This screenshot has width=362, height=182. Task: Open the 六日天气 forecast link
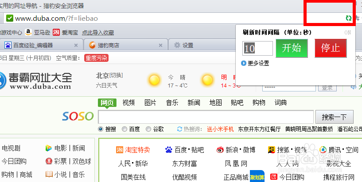coord(106,86)
